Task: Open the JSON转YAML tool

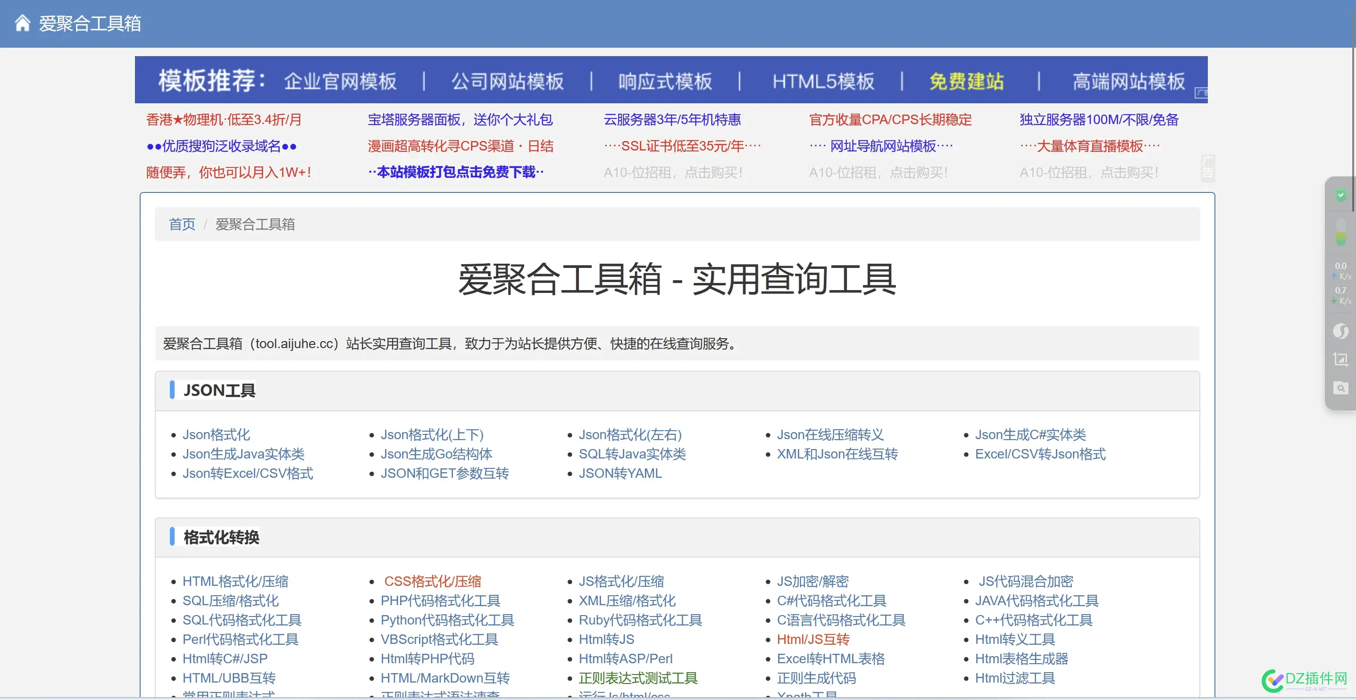Action: [620, 474]
